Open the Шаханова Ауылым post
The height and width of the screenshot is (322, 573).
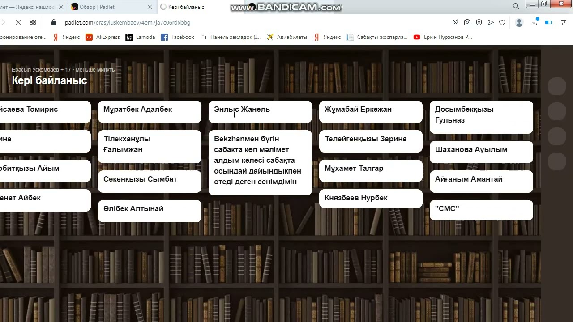click(481, 152)
